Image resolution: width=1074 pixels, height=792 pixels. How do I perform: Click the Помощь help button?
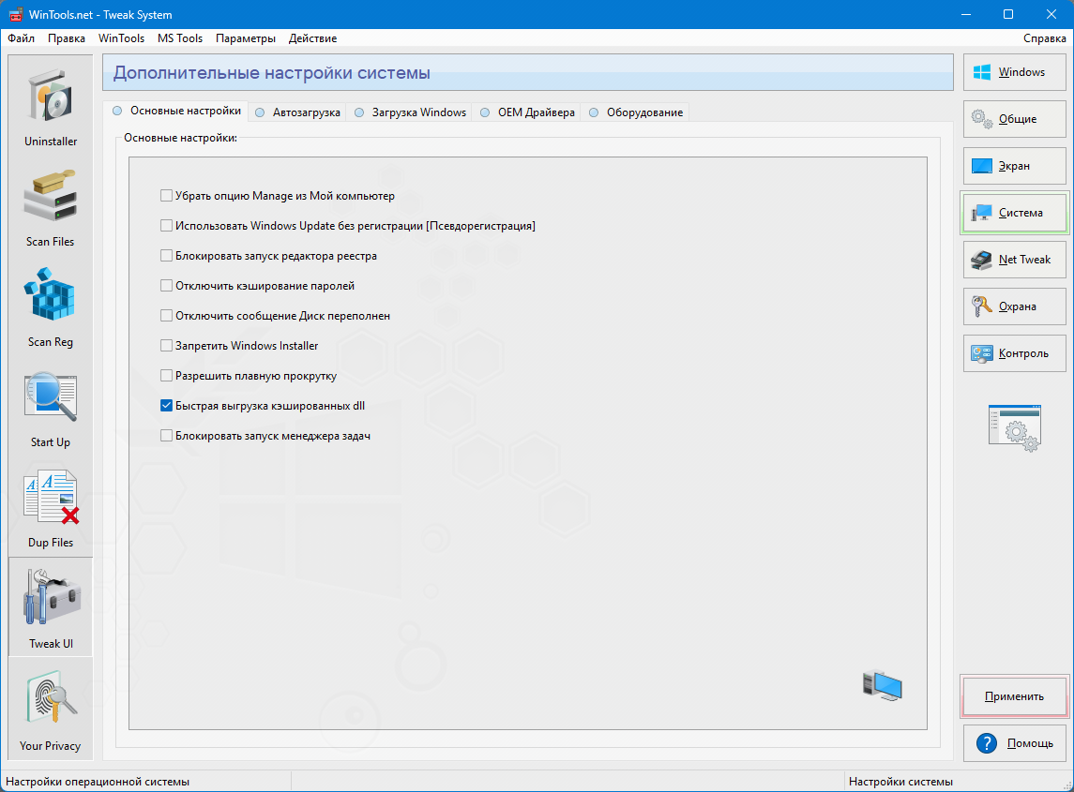click(x=1014, y=743)
